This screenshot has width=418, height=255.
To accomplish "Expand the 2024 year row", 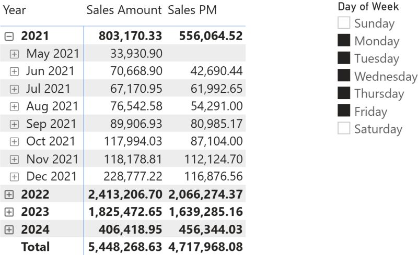I will [8, 229].
